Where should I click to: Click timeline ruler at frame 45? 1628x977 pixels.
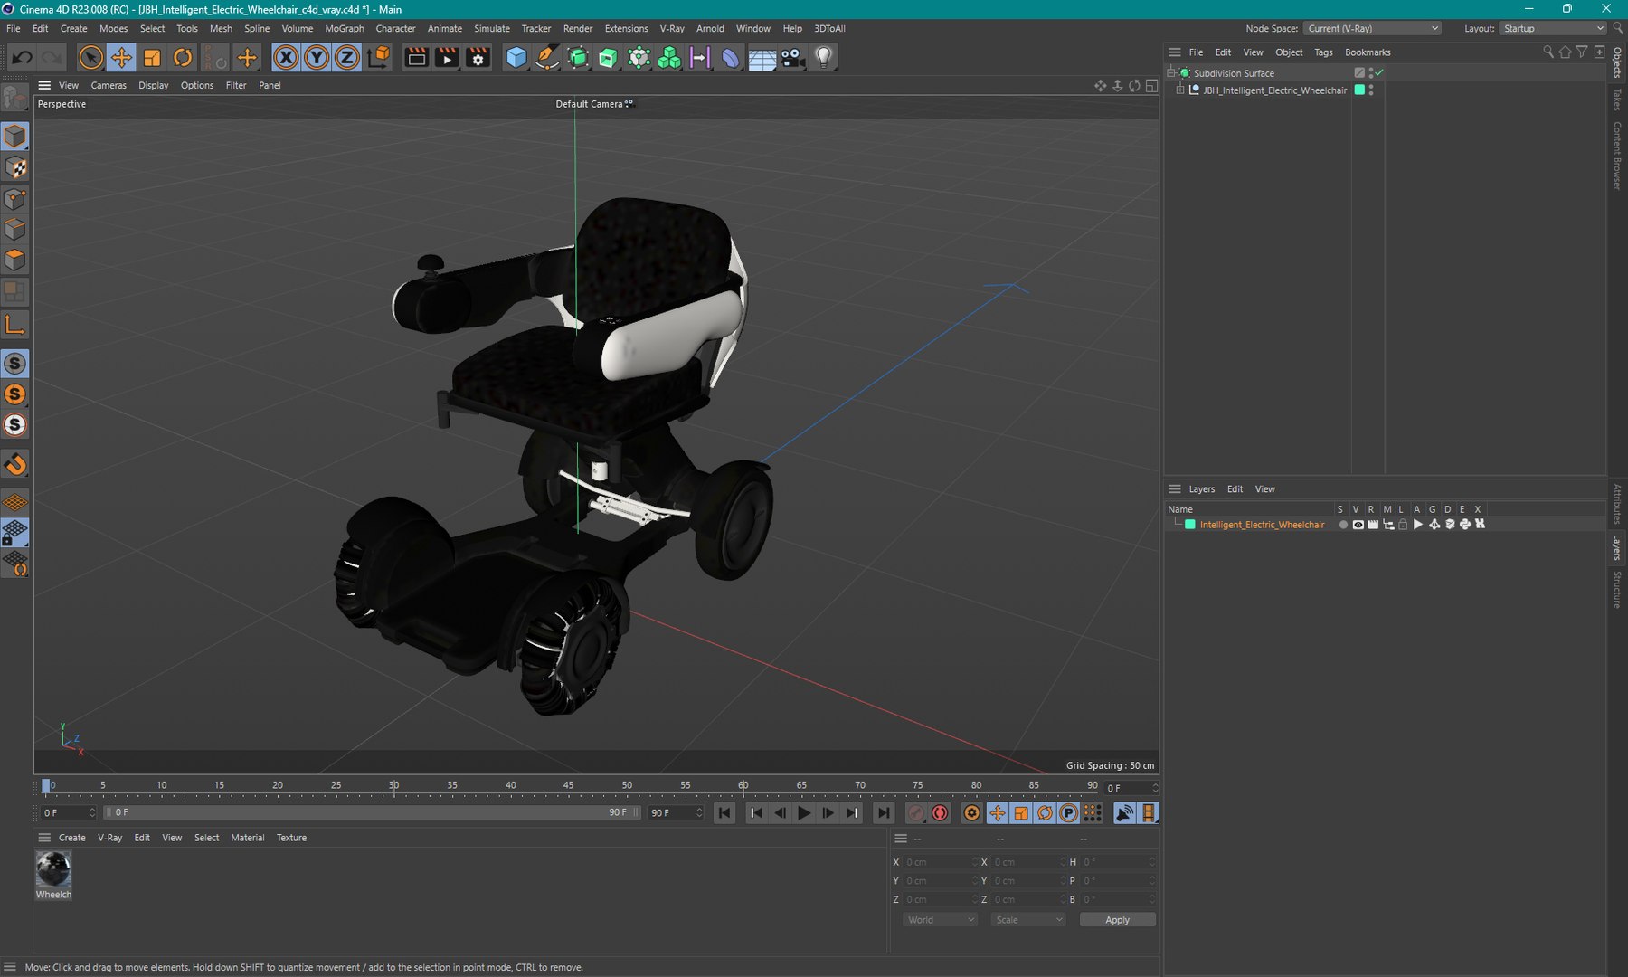[x=569, y=787]
